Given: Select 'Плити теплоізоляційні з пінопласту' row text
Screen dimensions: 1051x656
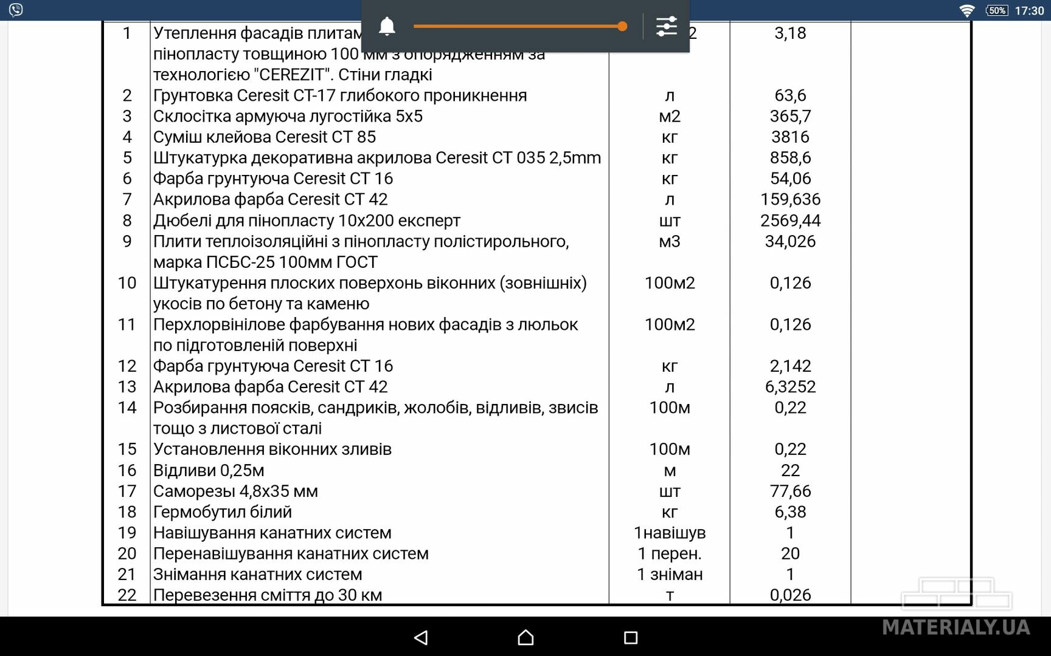Looking at the screenshot, I should tap(361, 251).
